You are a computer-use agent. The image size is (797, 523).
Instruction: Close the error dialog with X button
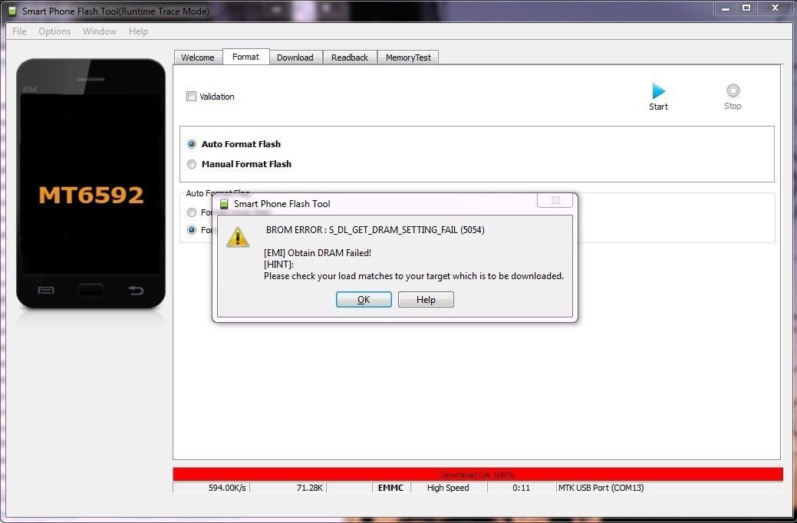click(x=555, y=200)
